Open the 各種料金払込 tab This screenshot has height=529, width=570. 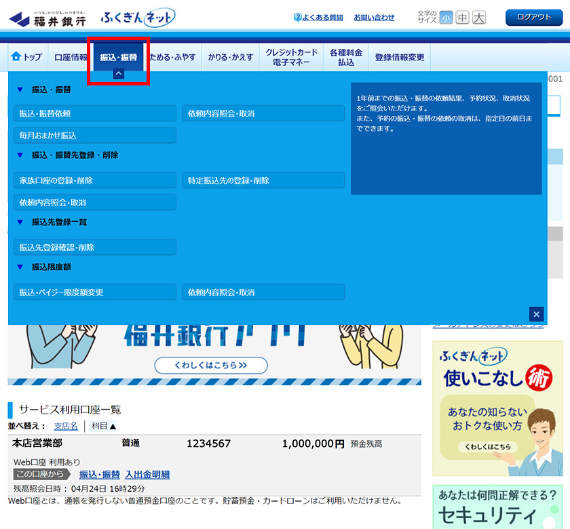(346, 57)
